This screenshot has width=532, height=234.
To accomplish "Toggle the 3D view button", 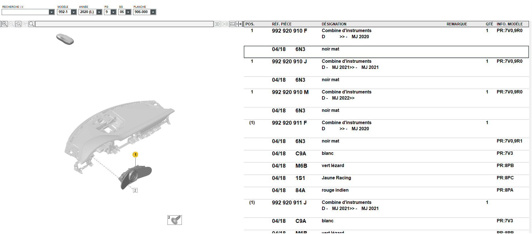I will click(217, 24).
